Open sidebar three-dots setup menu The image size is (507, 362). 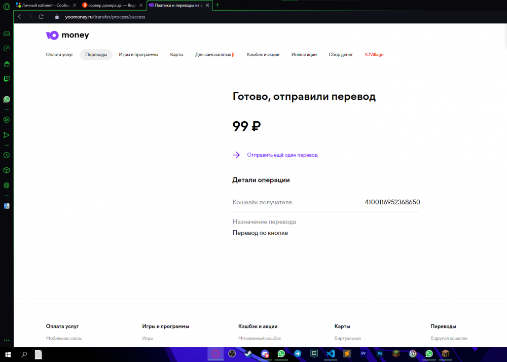(7, 340)
